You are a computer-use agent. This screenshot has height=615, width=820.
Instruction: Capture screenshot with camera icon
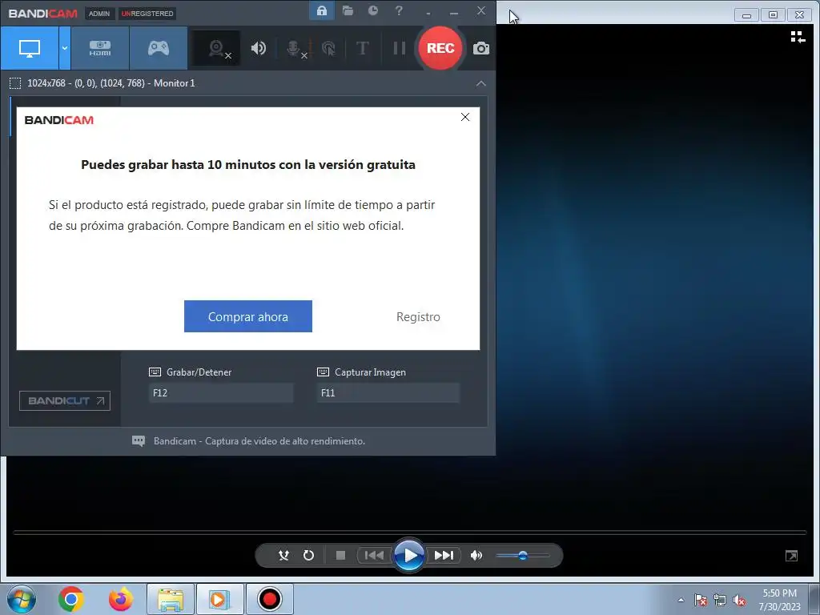(x=481, y=49)
